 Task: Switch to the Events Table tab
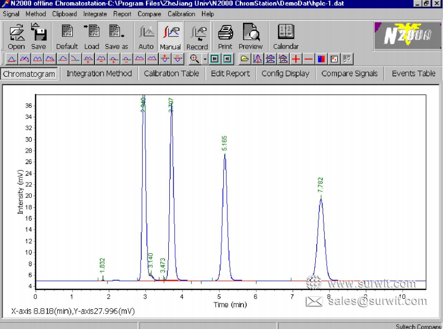tap(413, 74)
